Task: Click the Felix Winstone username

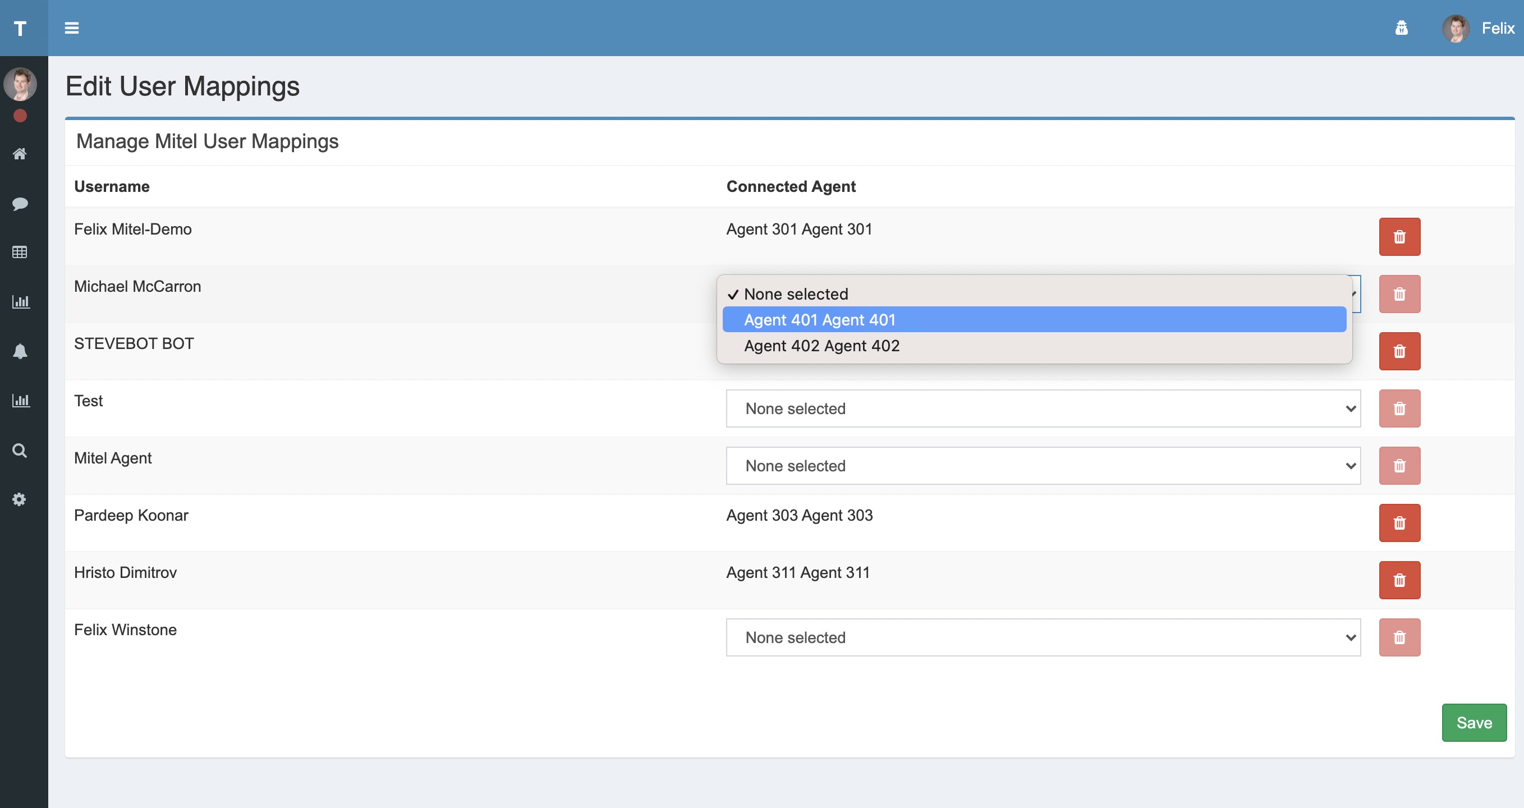Action: [125, 630]
